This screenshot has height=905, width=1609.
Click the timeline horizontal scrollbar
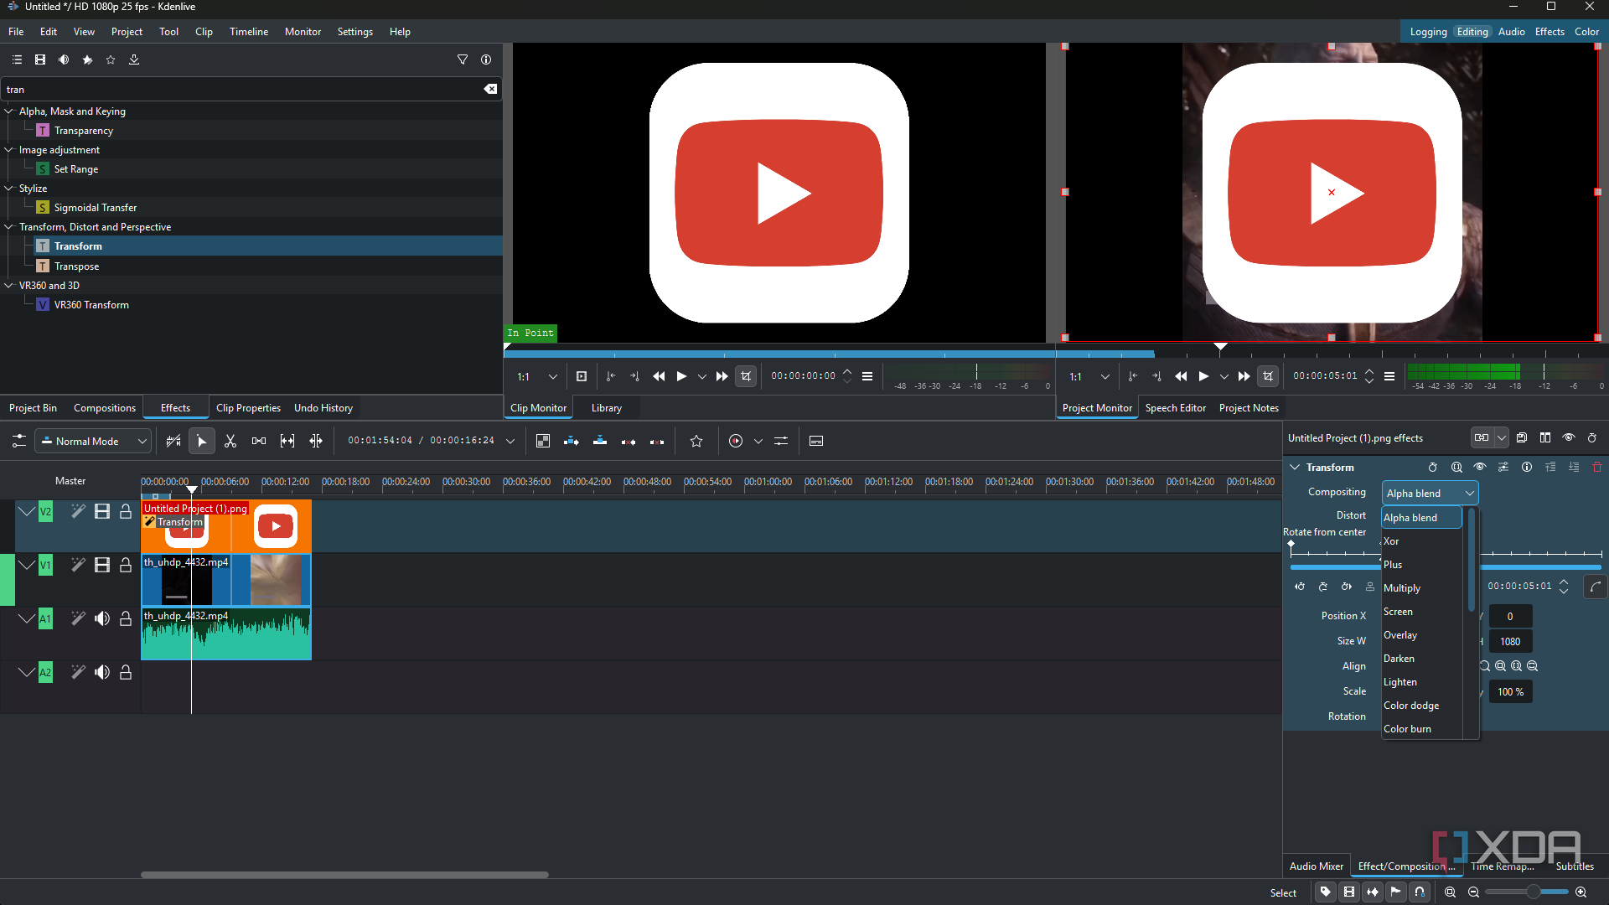click(x=344, y=874)
